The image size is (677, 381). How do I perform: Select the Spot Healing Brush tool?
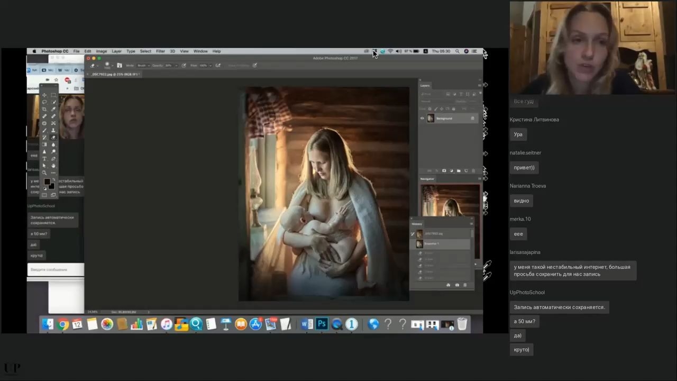click(44, 116)
